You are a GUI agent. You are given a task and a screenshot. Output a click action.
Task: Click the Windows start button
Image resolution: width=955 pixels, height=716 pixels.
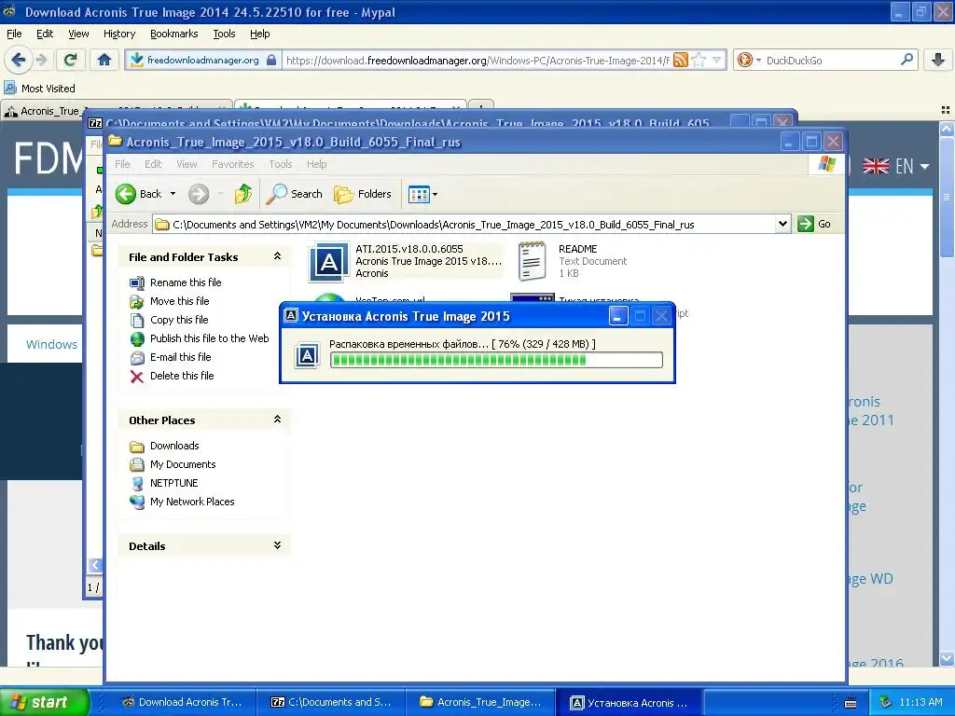point(45,702)
